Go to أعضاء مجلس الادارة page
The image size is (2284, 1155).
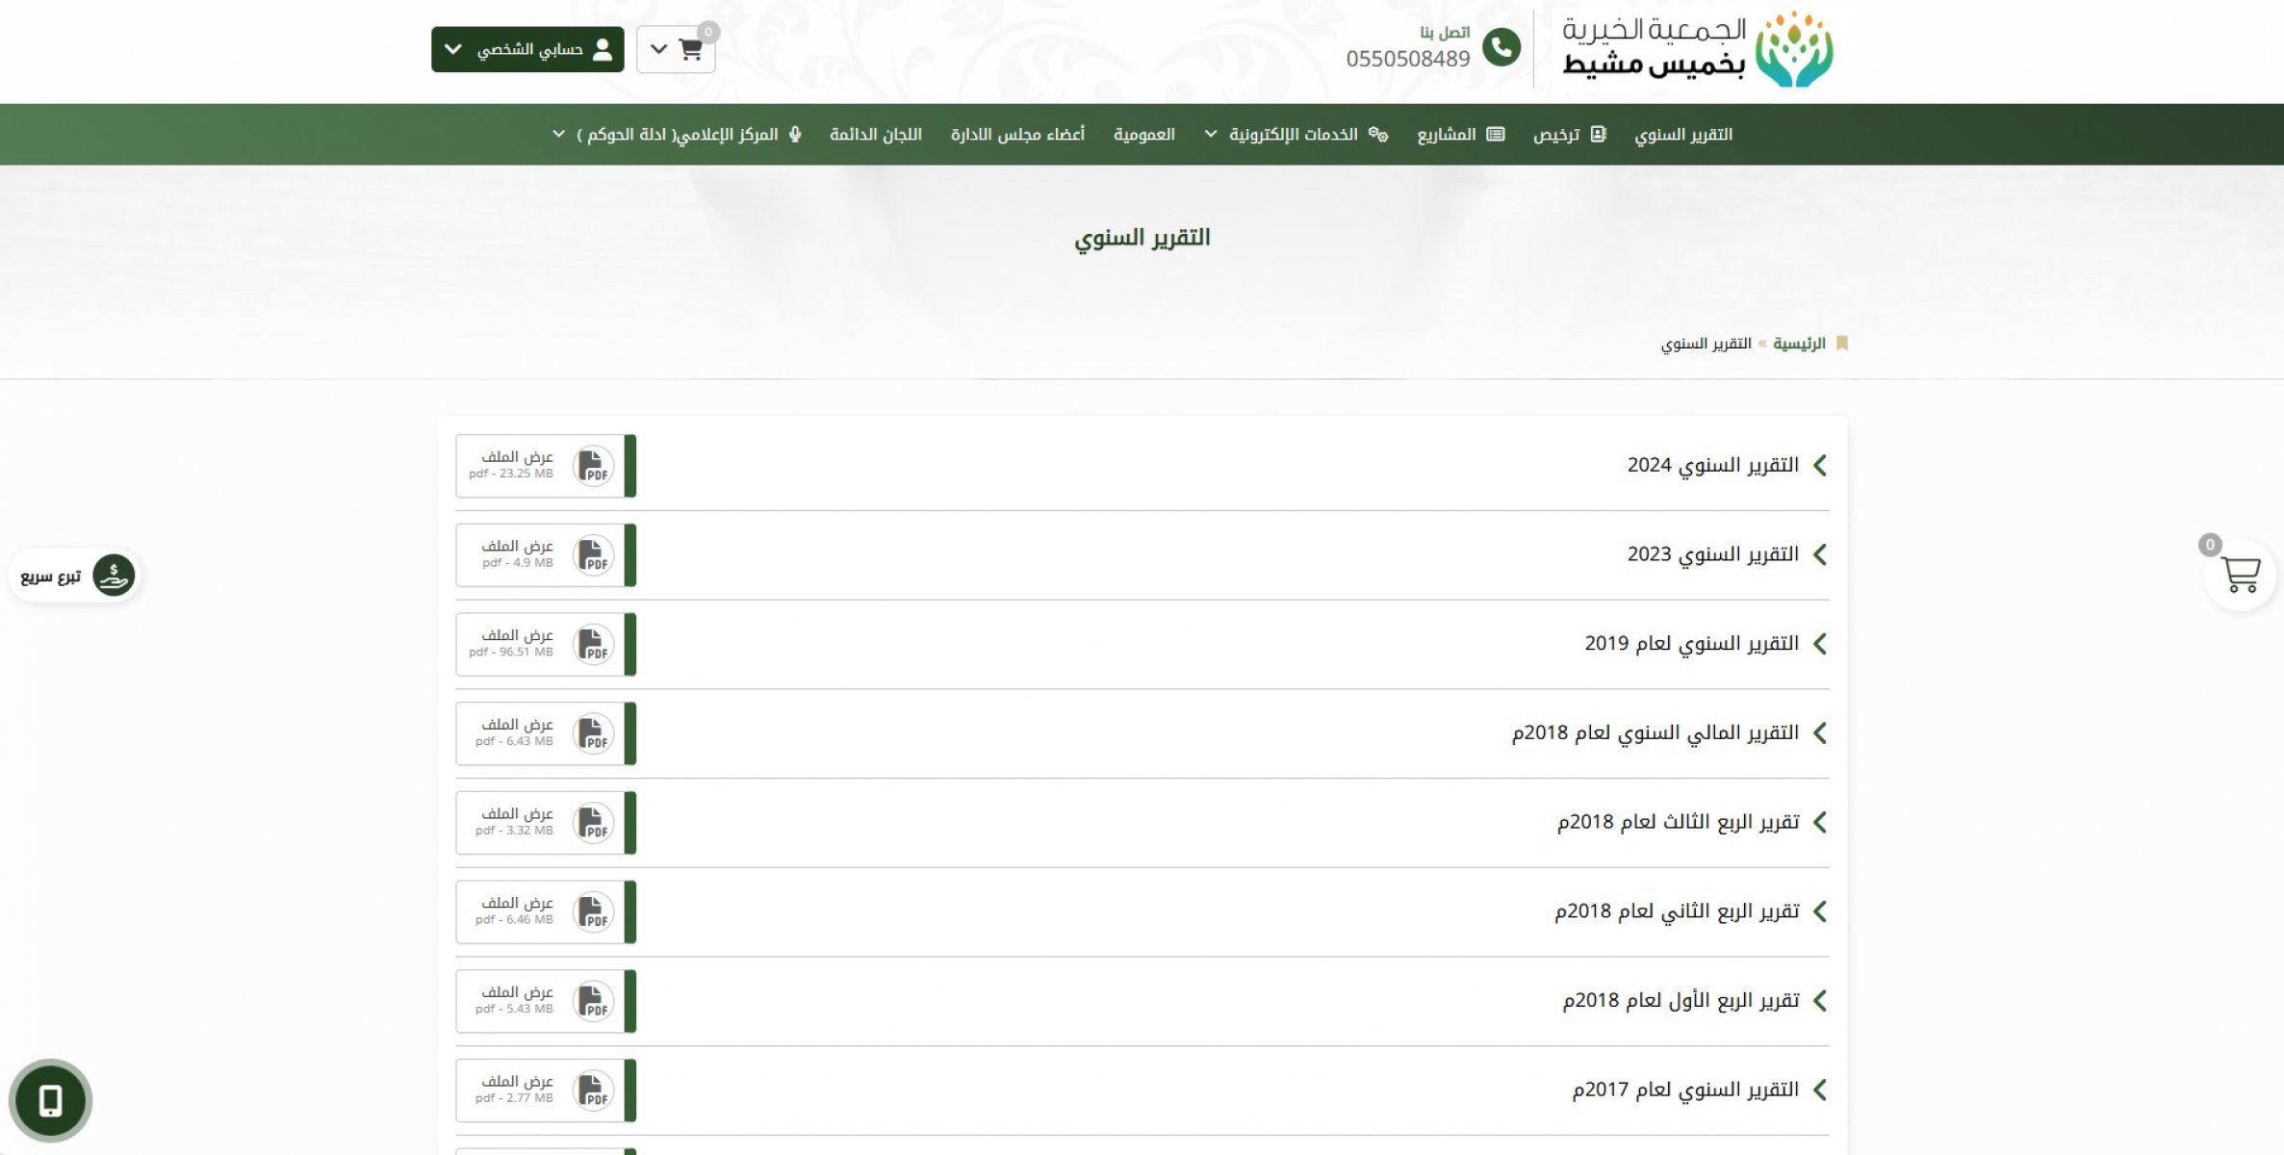(x=1017, y=135)
